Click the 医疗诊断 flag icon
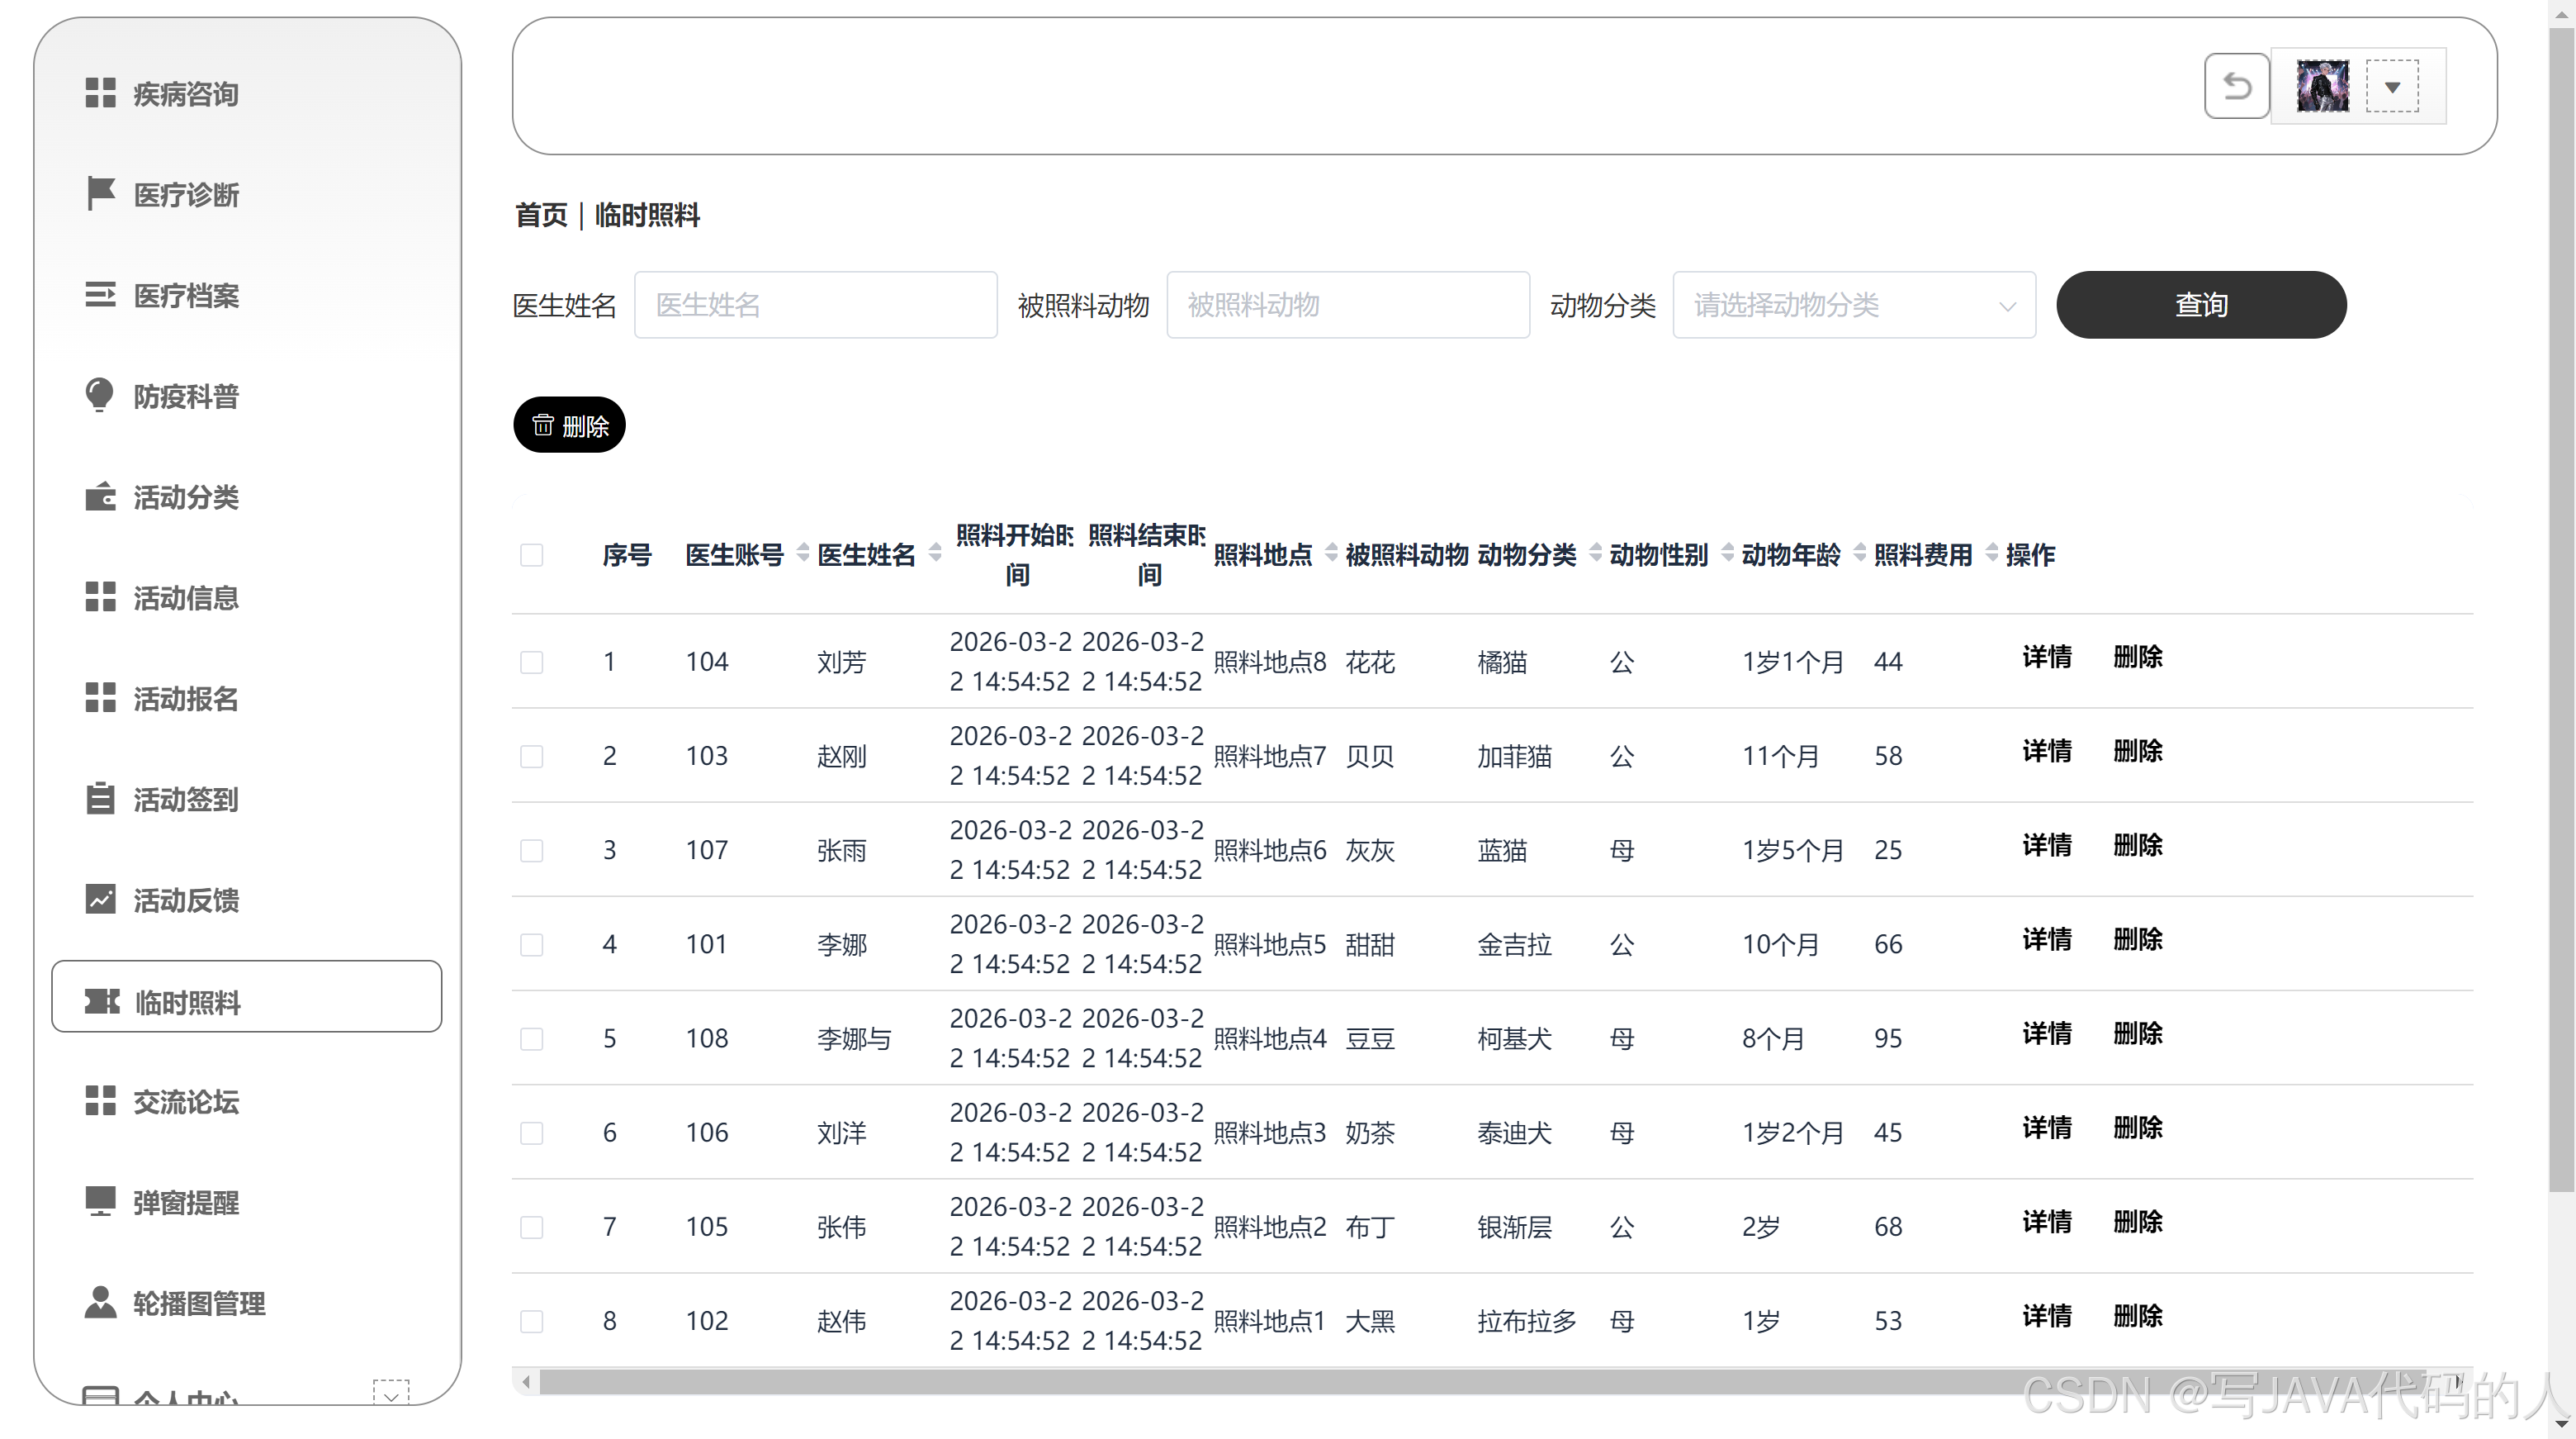The width and height of the screenshot is (2576, 1439). [100, 193]
